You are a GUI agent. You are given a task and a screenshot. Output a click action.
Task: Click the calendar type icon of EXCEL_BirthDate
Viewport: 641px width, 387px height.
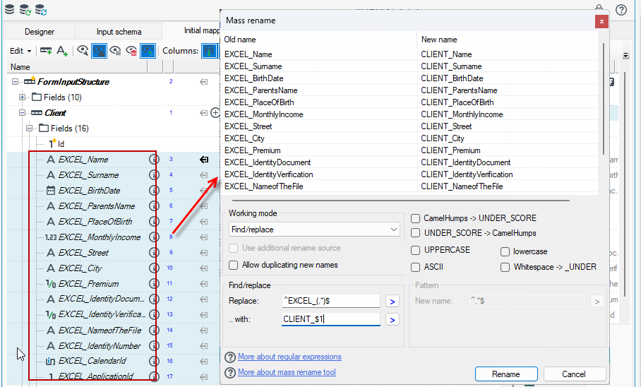[51, 190]
